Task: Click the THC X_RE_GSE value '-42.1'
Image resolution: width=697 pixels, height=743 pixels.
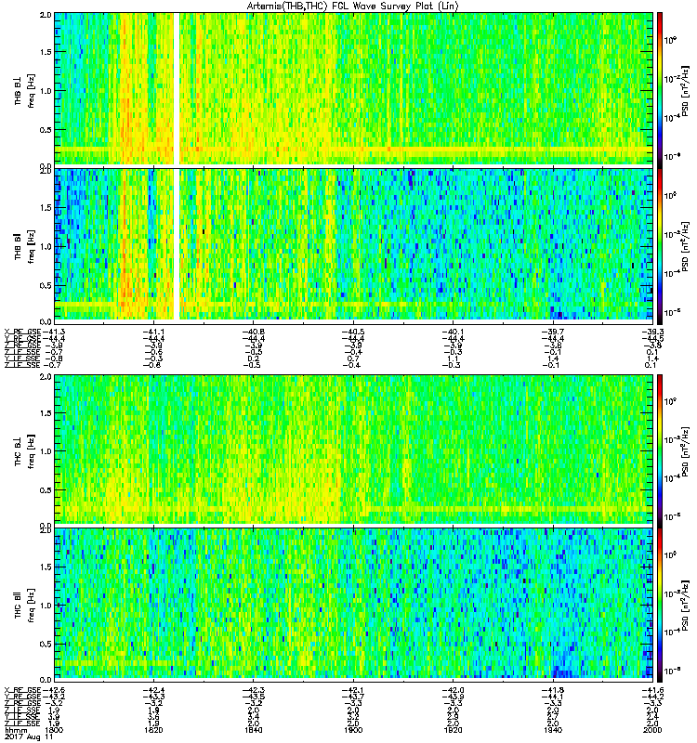Action: [x=353, y=690]
